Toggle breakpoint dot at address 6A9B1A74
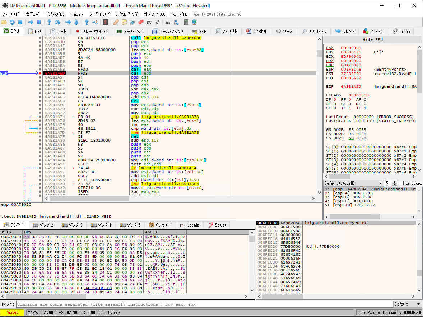The image size is (423, 317). [x=40, y=117]
